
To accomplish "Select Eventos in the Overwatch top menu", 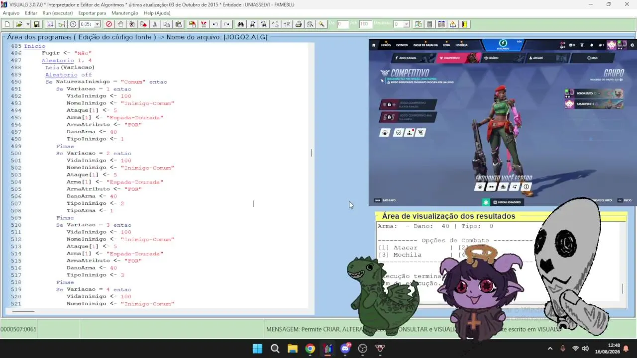I will [402, 45].
